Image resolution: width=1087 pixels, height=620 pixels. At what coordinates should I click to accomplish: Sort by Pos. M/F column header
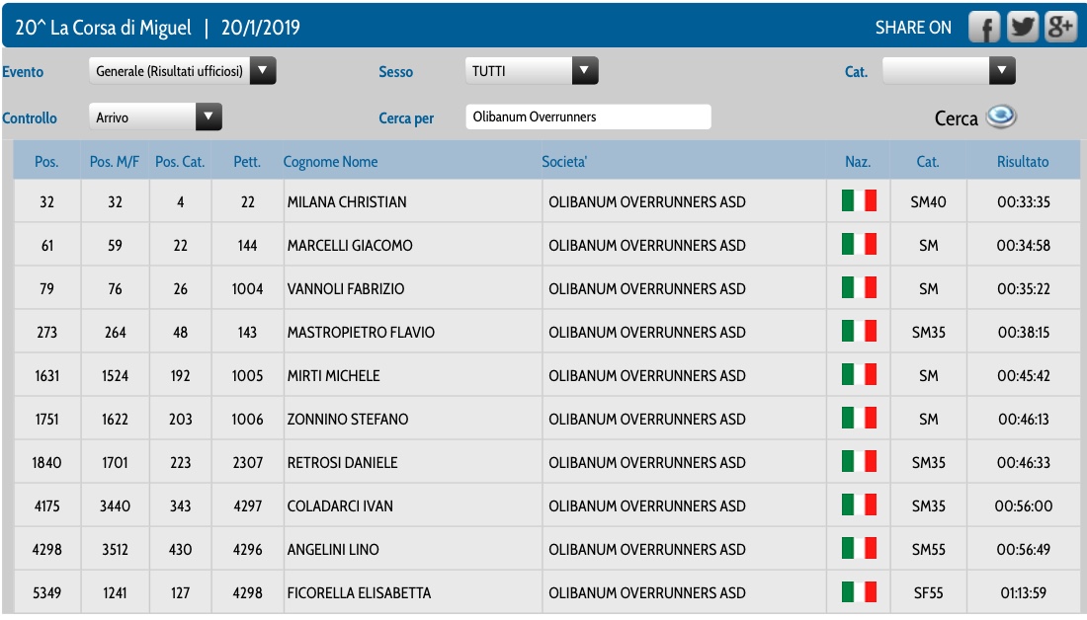pos(115,161)
